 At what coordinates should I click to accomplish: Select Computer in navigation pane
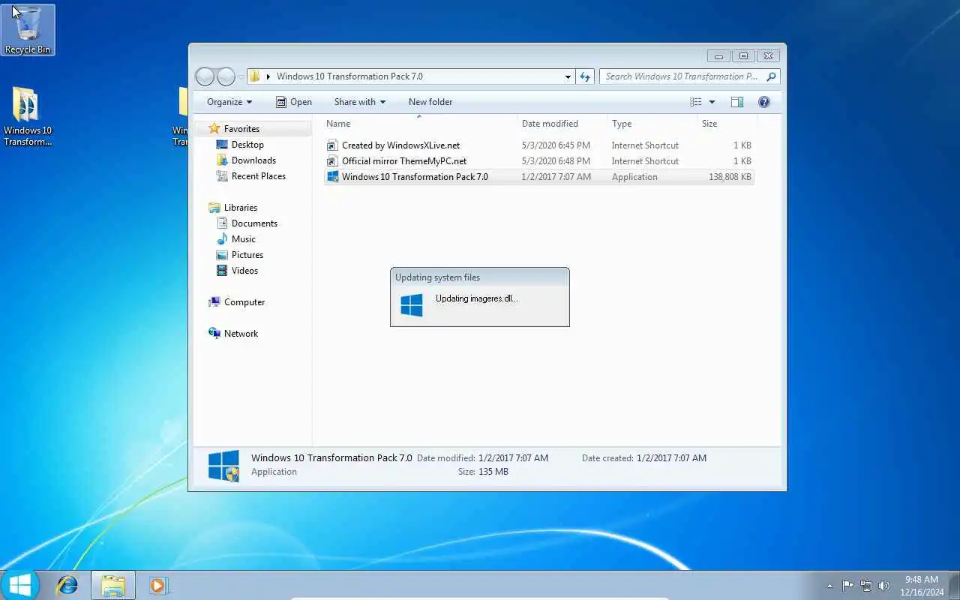[x=237, y=302]
